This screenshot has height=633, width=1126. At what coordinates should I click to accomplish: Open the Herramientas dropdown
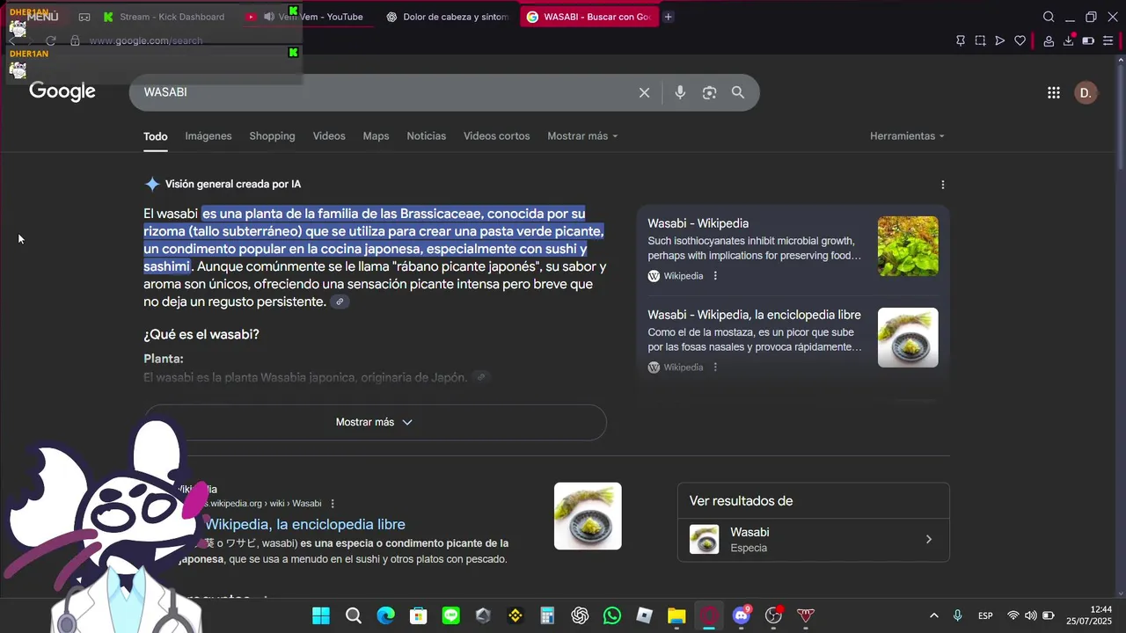coord(907,136)
